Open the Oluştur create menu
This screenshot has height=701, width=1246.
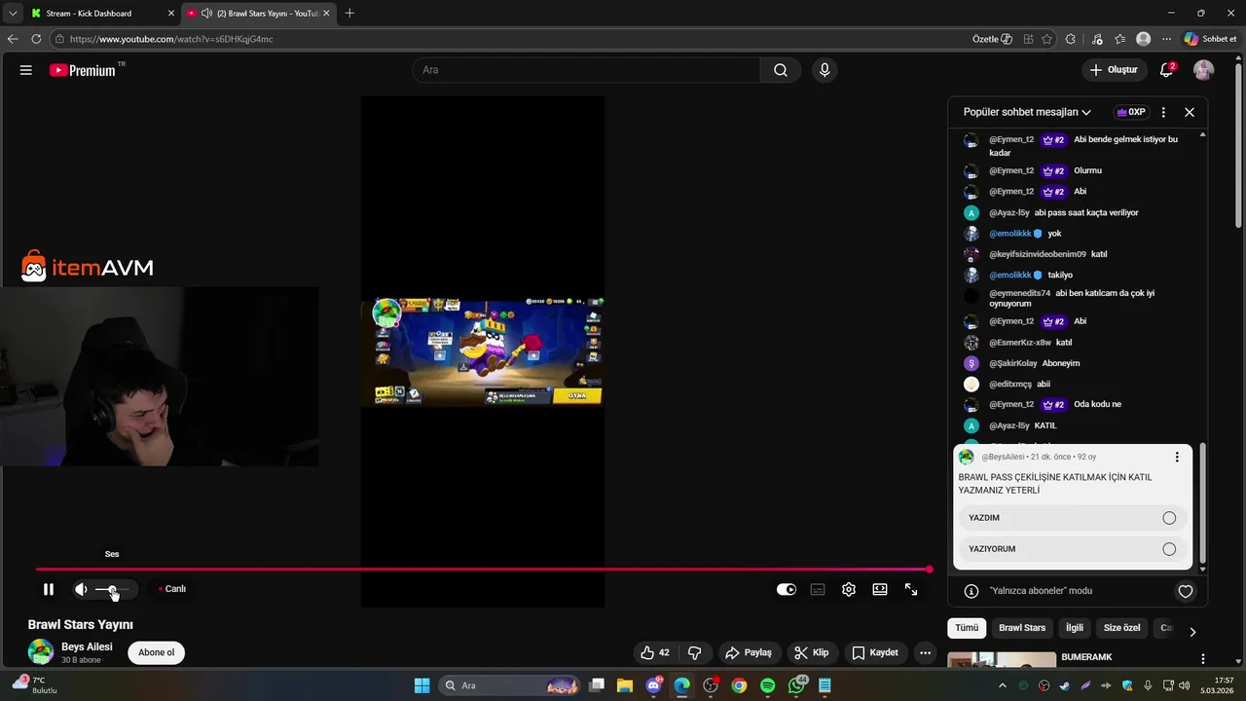click(1114, 70)
